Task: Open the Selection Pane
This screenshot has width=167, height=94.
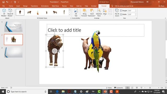Action: (99, 13)
